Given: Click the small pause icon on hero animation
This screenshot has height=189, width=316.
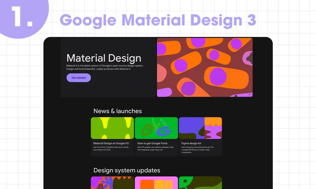Looking at the screenshot, I should point(250,94).
